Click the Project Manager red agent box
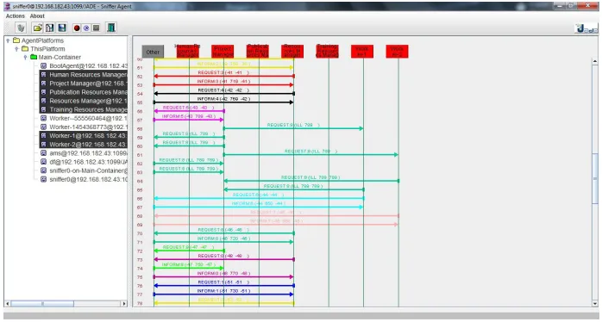The height and width of the screenshot is (322, 602). [223, 52]
